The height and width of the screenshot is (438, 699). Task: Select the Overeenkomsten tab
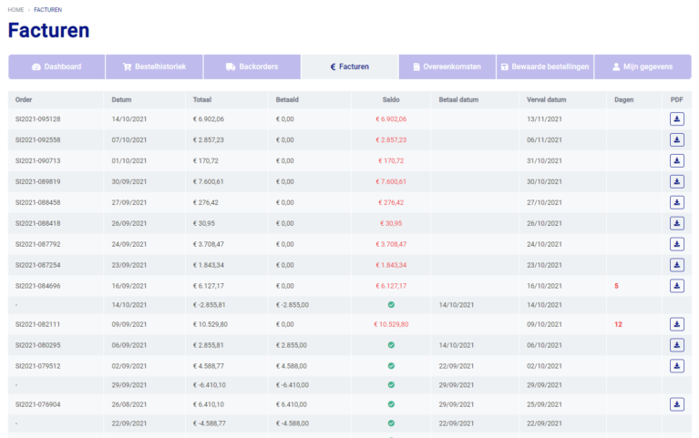tap(447, 66)
